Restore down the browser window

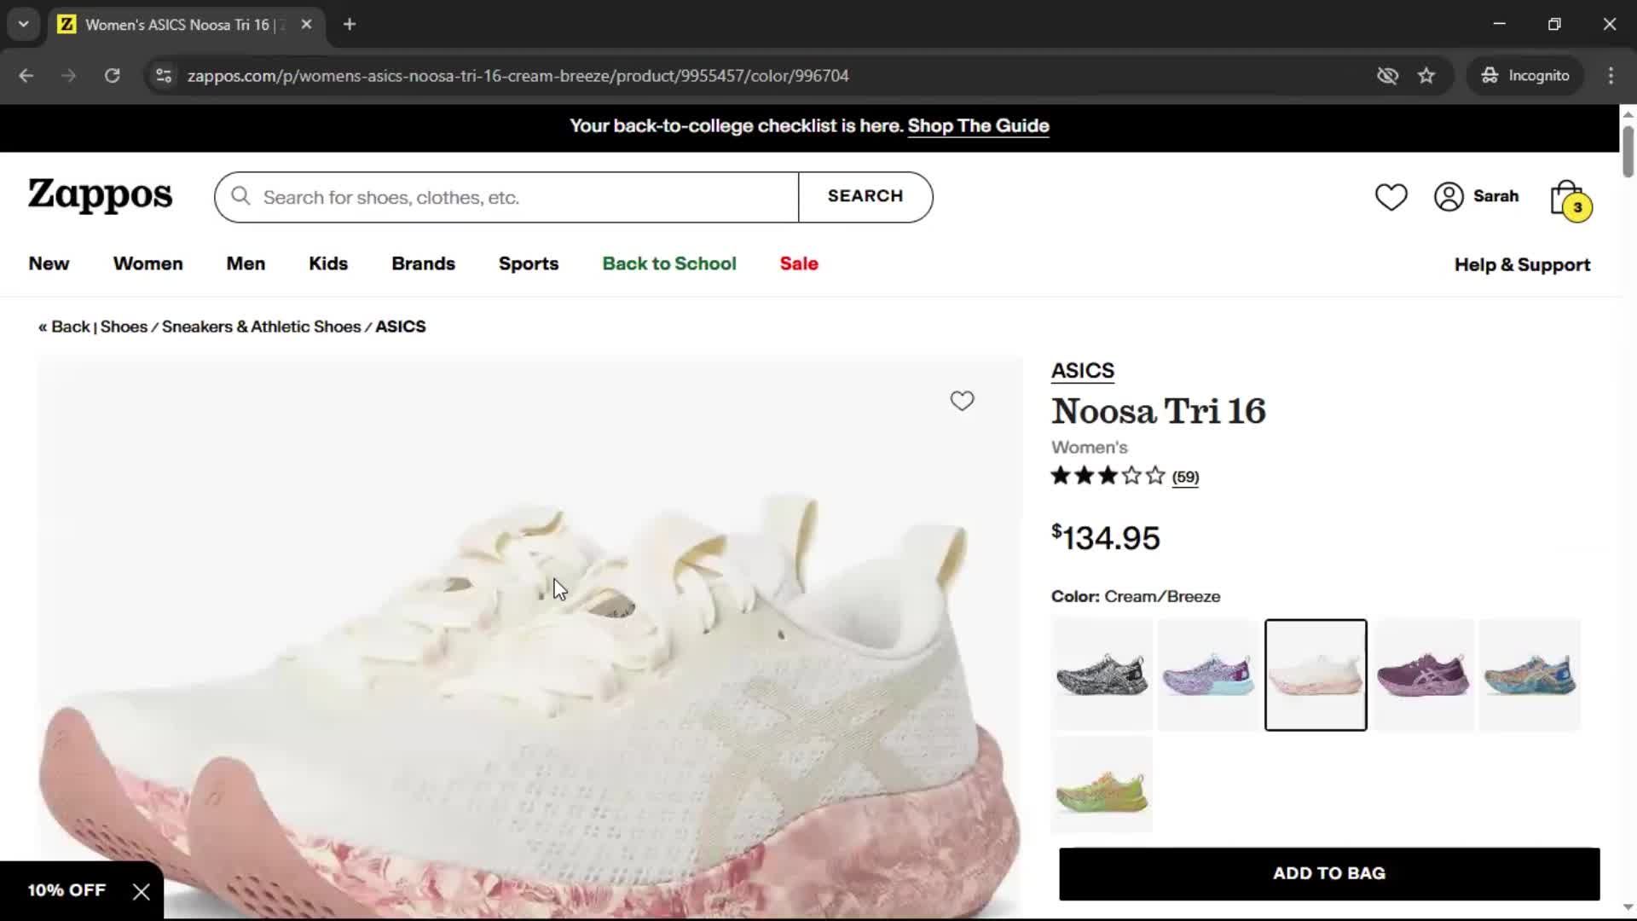pyautogui.click(x=1554, y=24)
